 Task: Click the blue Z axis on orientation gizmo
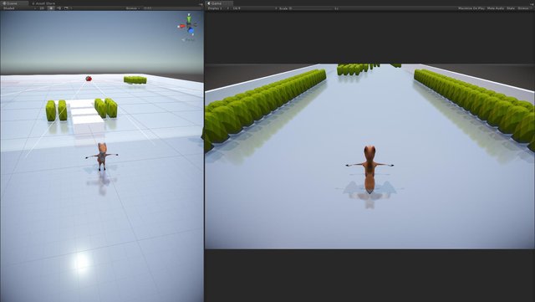(191, 31)
